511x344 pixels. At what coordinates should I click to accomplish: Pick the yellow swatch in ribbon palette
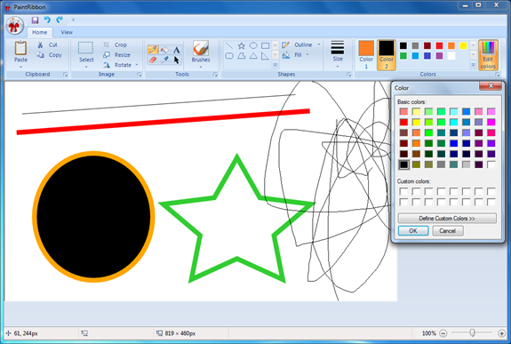point(463,45)
